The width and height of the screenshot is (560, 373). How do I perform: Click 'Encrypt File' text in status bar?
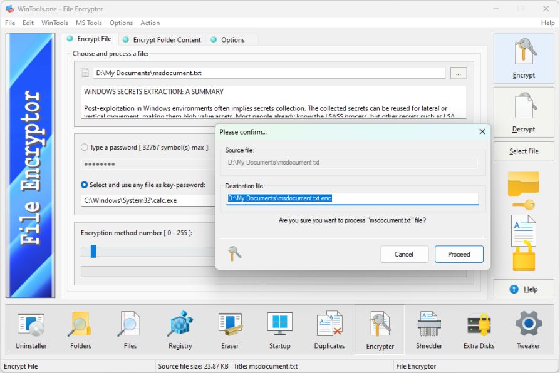coord(21,366)
